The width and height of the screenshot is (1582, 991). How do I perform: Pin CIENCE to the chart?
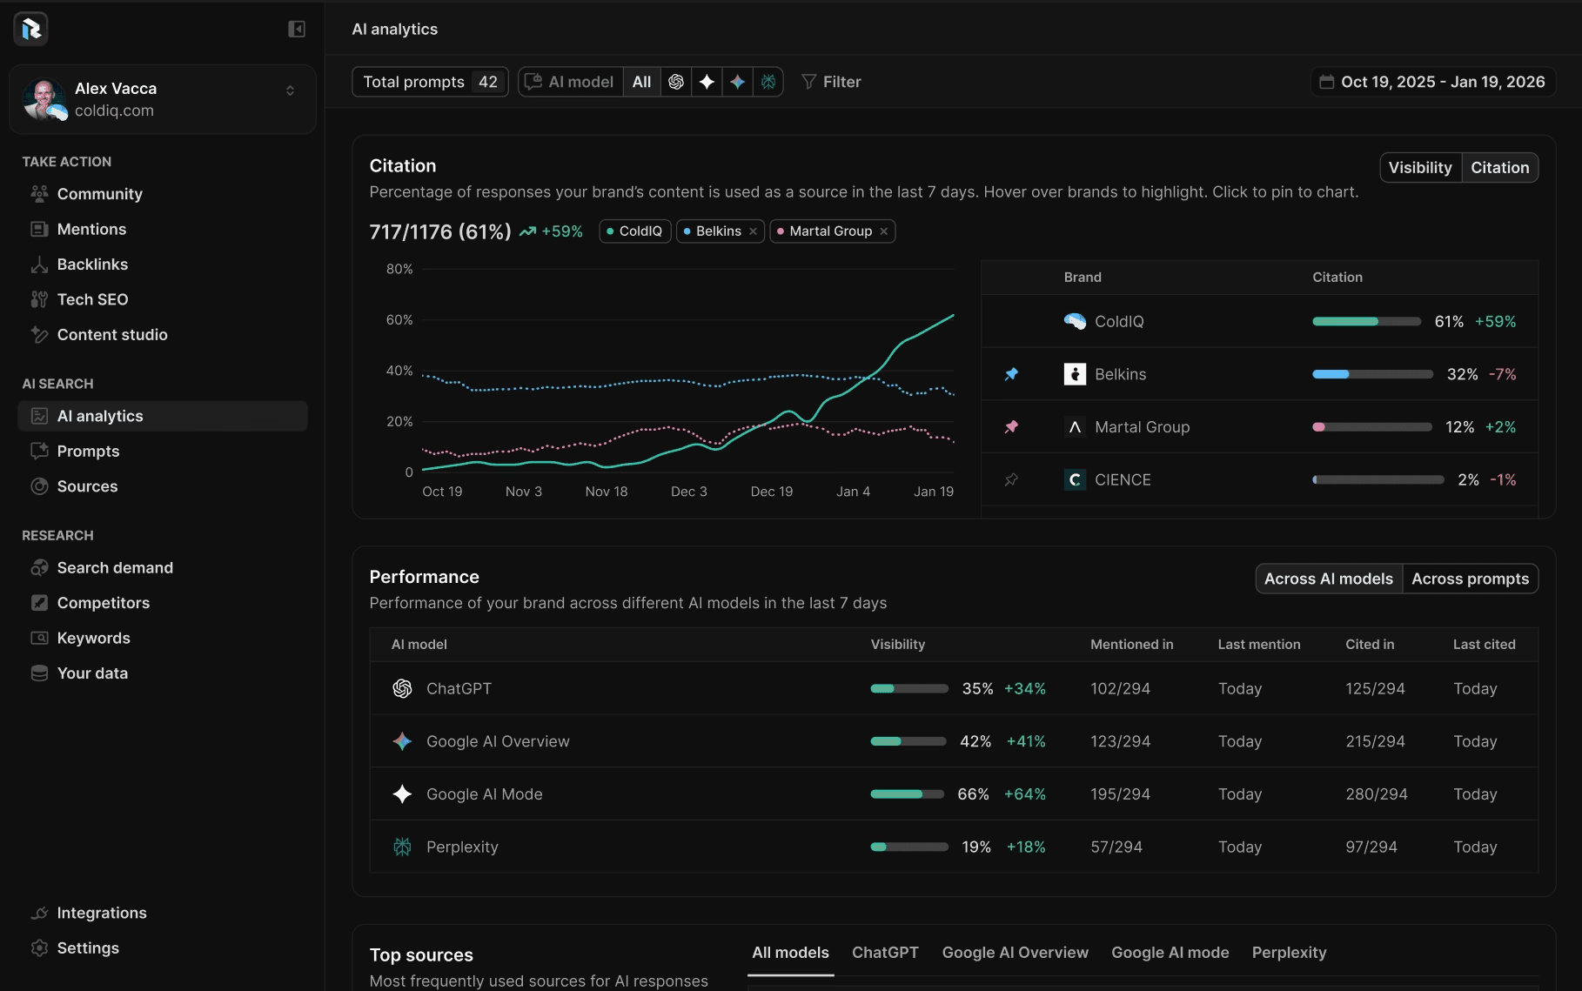(x=1011, y=480)
